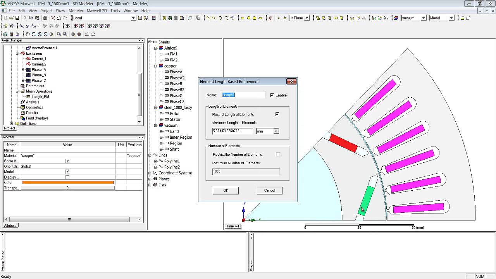
Task: Click the Copy icon in toolbar
Action: click(31, 18)
